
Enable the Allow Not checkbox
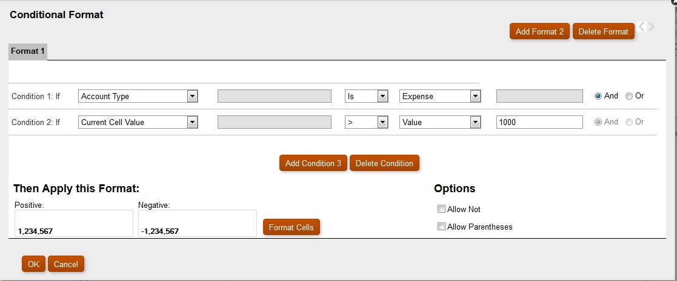coord(441,209)
